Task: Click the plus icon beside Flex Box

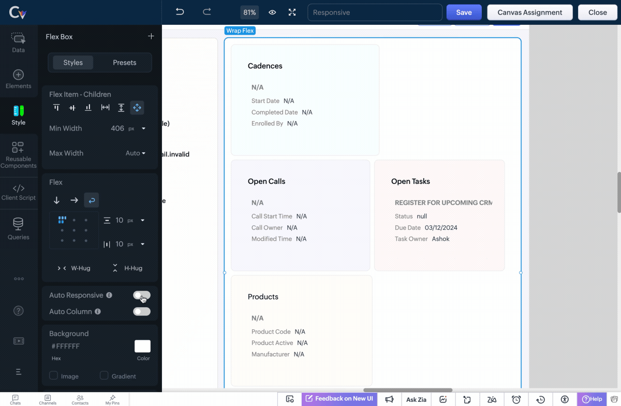Action: 151,36
